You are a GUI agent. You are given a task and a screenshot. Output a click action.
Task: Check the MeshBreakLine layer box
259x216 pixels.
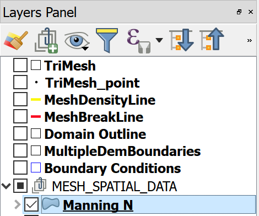[20, 116]
